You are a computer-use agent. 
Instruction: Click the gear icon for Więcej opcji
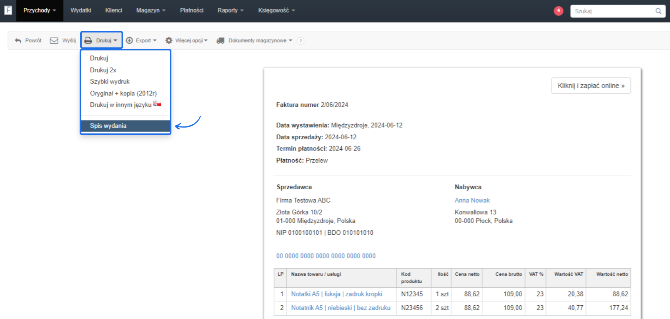coord(169,41)
